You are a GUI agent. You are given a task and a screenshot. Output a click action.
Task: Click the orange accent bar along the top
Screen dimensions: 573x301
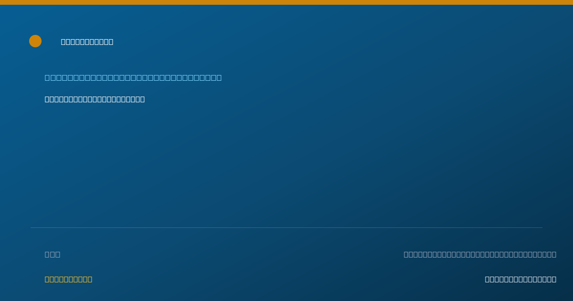click(286, 2)
